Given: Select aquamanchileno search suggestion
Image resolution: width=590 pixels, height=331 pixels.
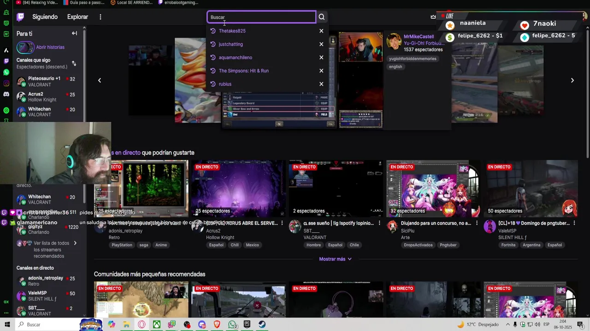Looking at the screenshot, I should [236, 57].
